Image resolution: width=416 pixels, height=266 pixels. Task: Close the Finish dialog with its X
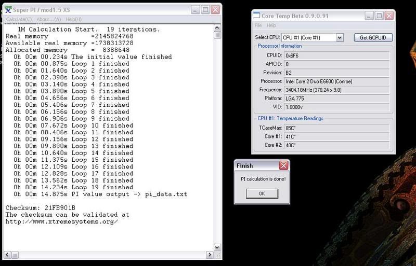283,166
